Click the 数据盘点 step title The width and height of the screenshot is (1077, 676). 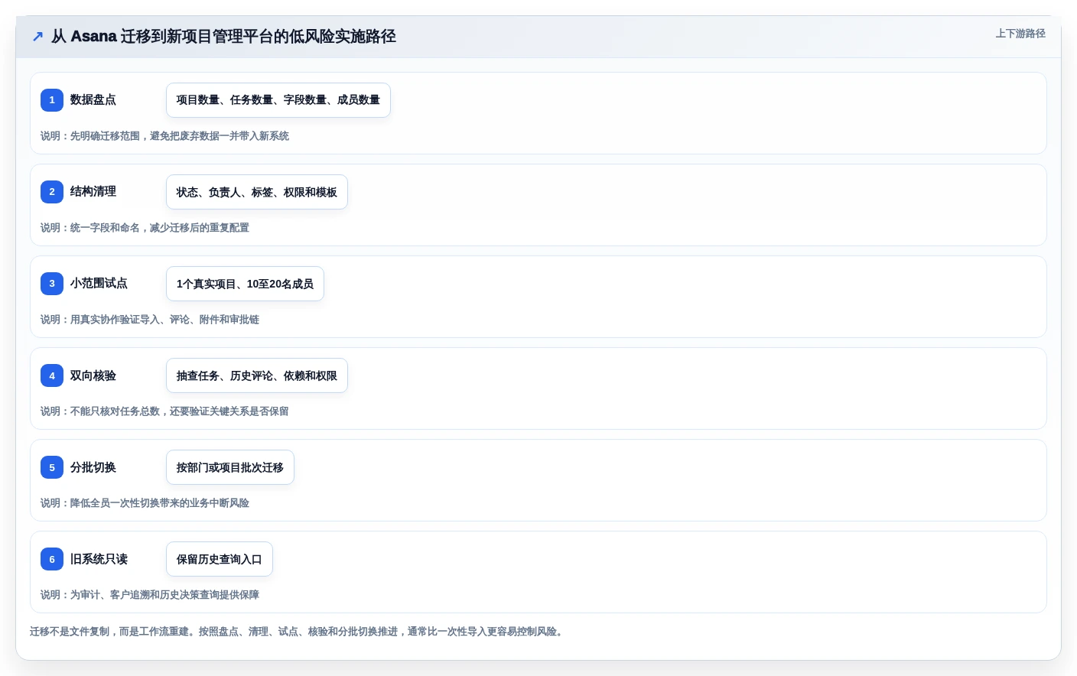click(93, 100)
